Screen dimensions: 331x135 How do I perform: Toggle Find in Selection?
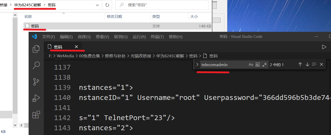(314, 65)
